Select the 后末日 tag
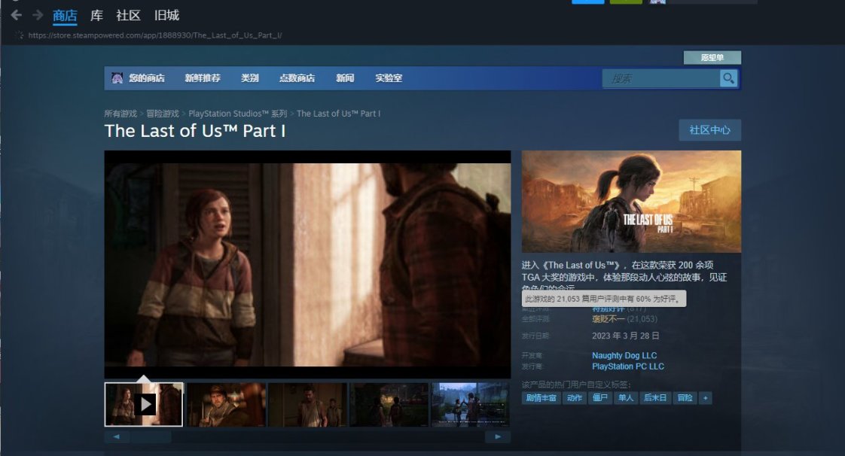This screenshot has width=845, height=456. [655, 398]
